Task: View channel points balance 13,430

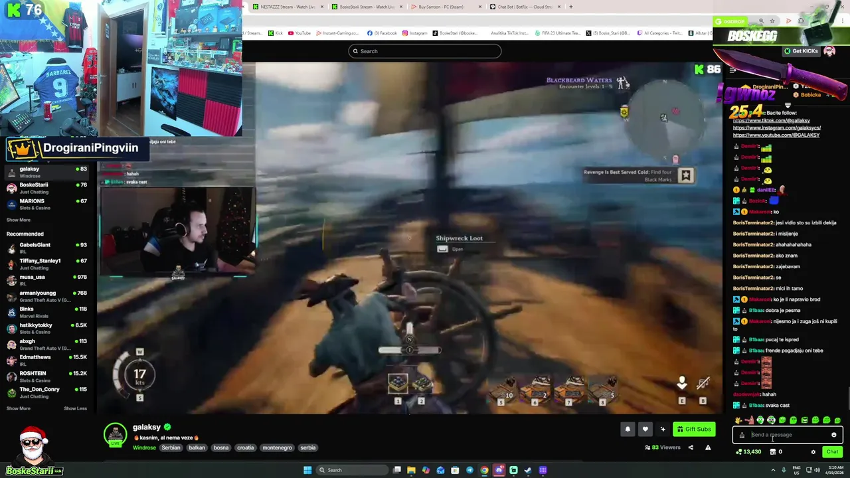Action: (748, 452)
